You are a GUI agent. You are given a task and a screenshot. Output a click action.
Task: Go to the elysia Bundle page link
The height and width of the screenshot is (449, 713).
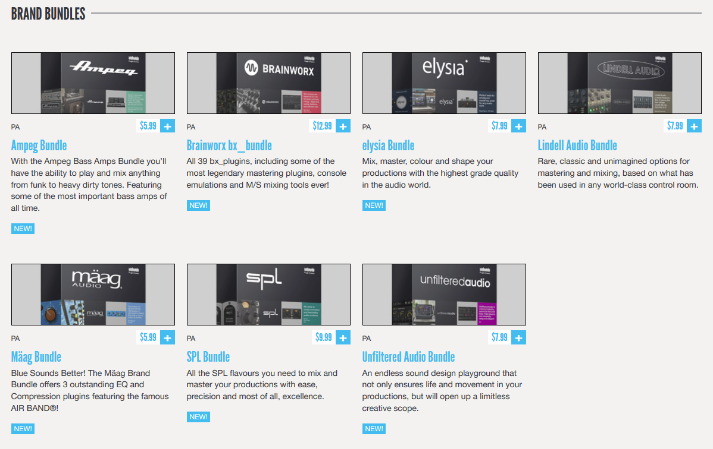(388, 146)
